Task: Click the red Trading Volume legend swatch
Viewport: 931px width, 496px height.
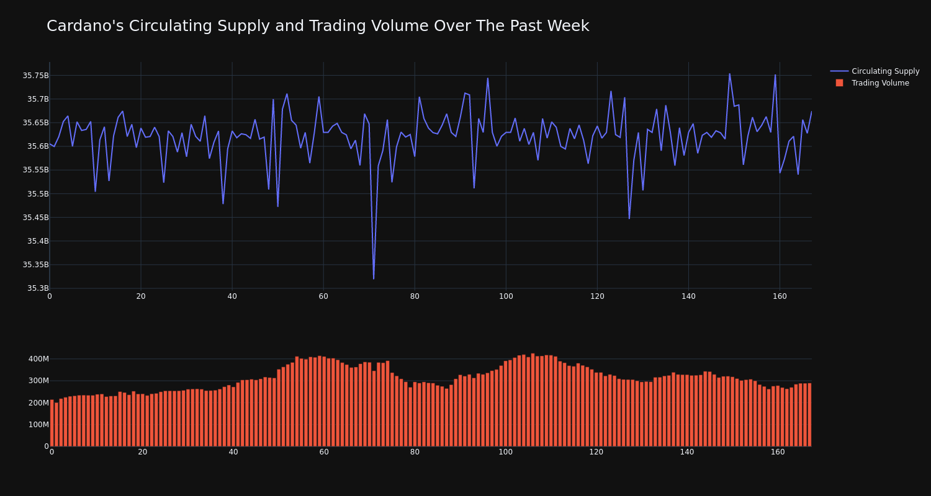Action: pyautogui.click(x=839, y=83)
